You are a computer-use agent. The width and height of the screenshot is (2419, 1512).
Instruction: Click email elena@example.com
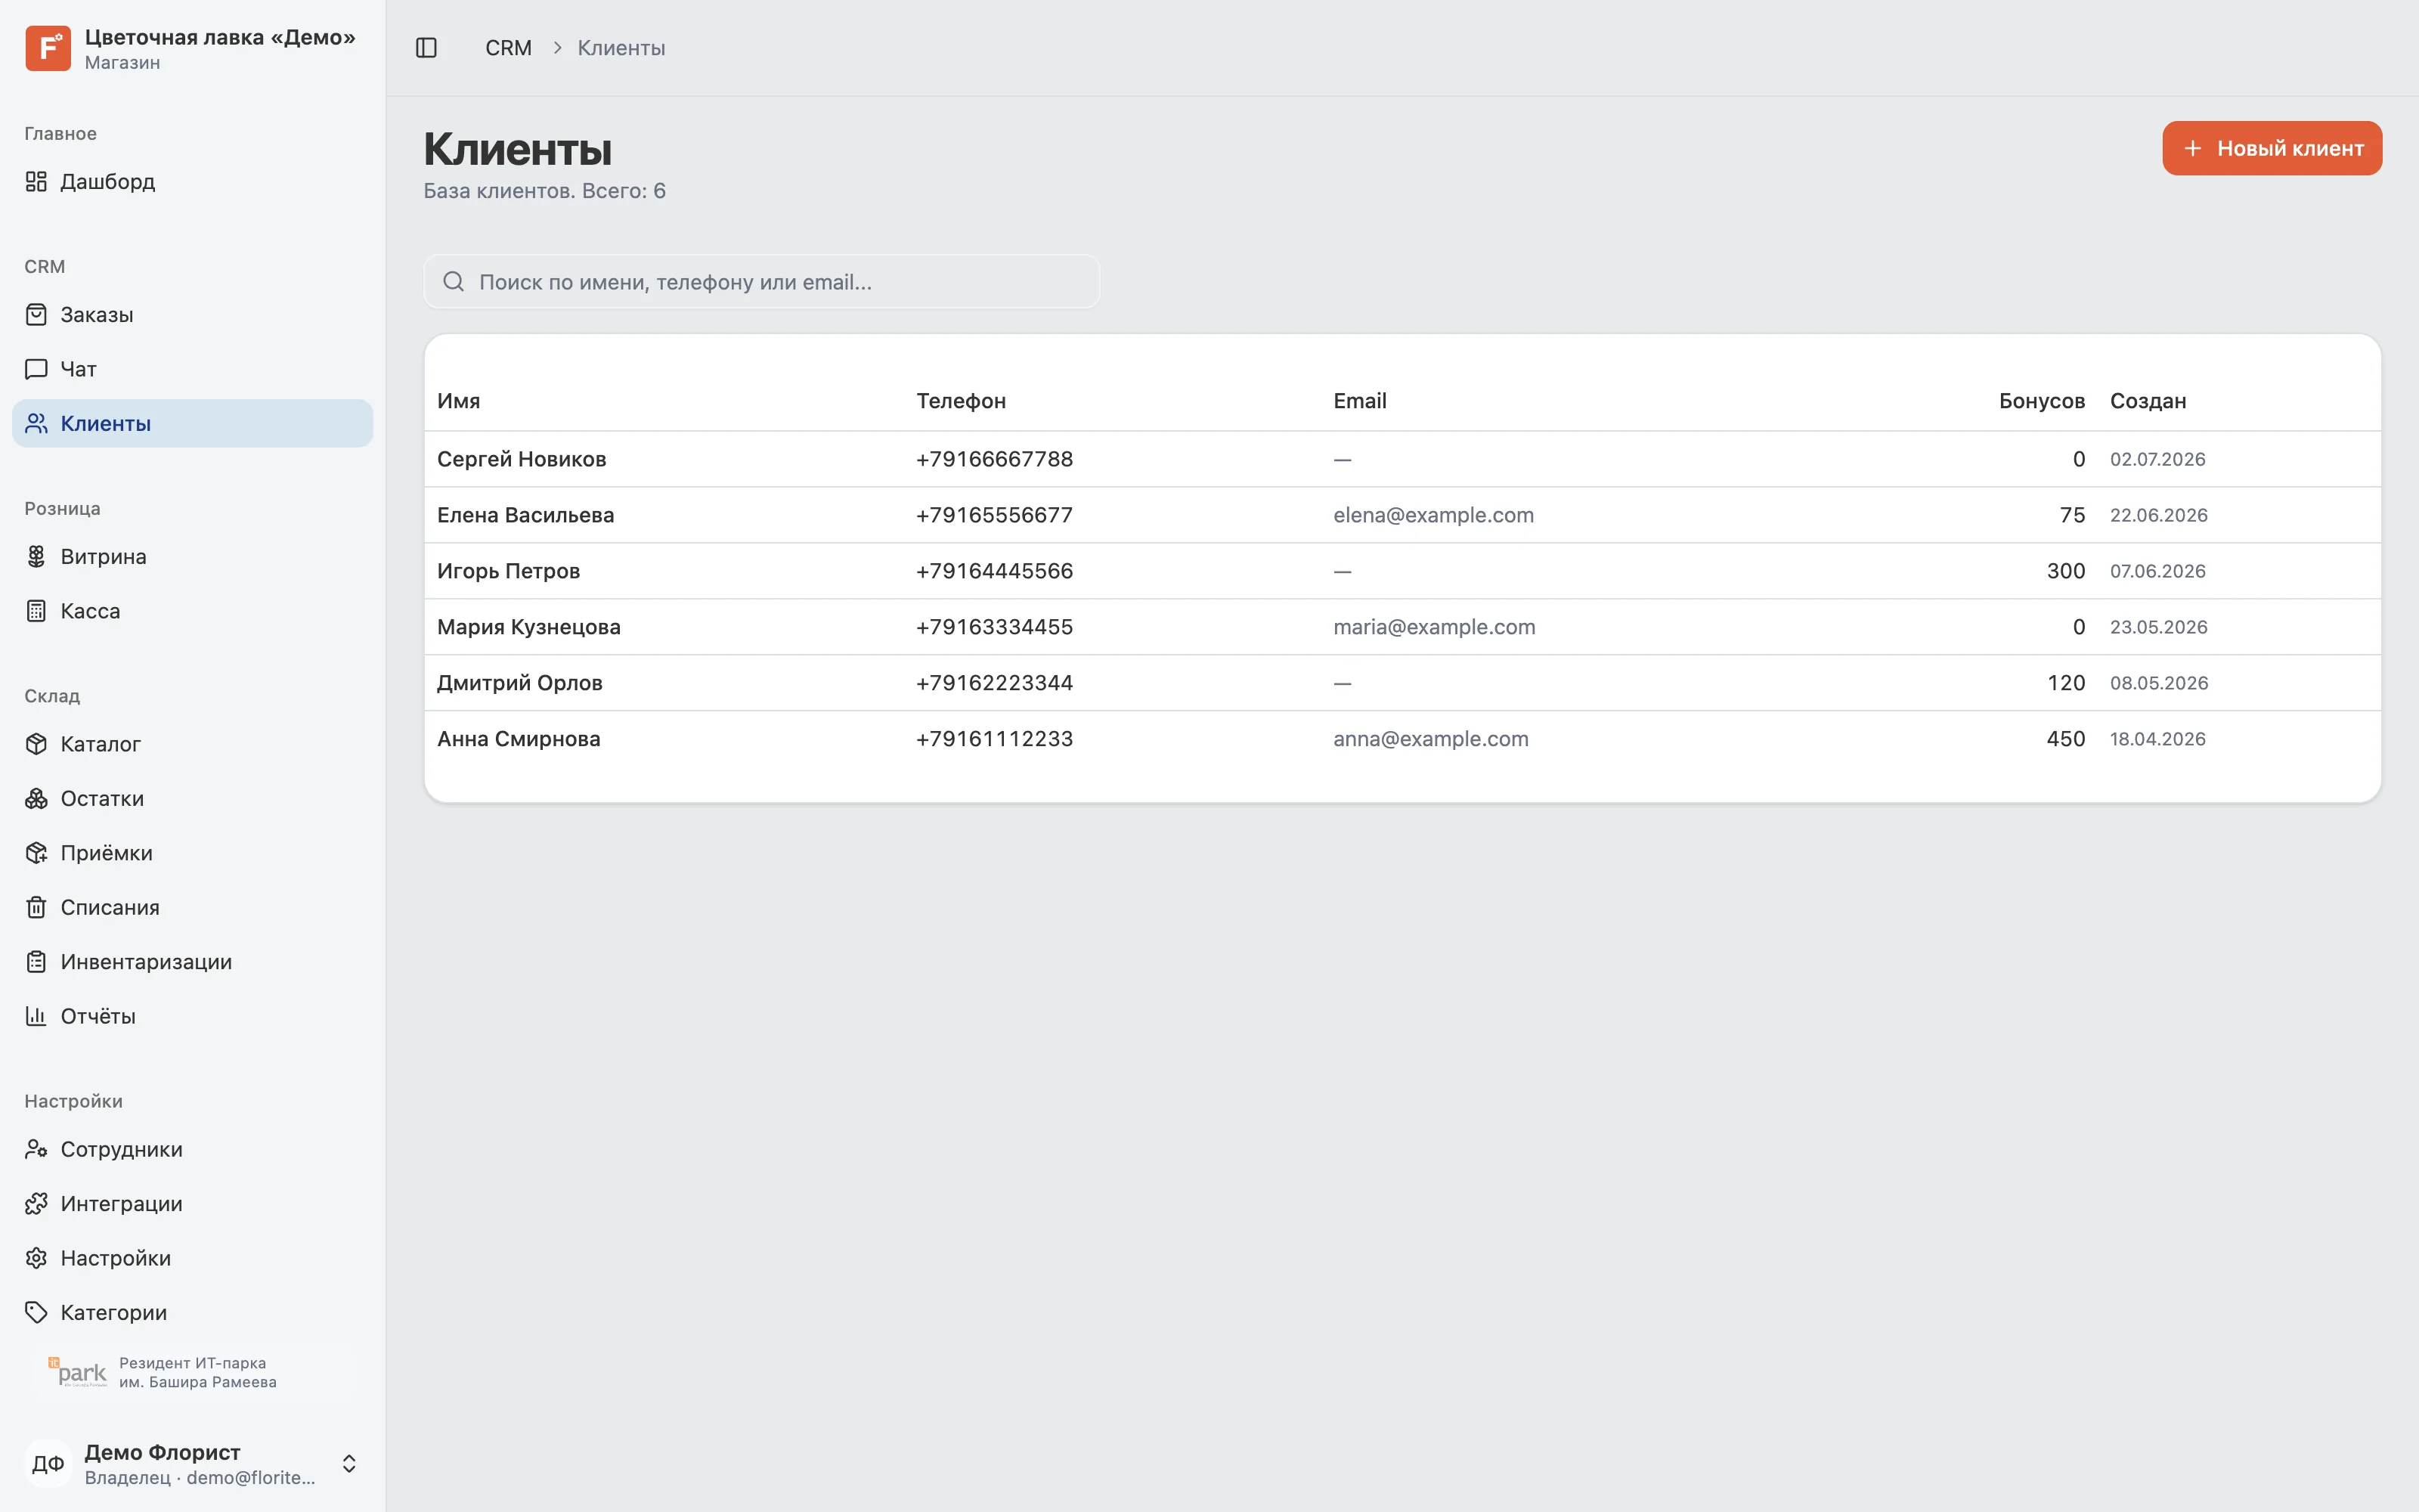1433,515
